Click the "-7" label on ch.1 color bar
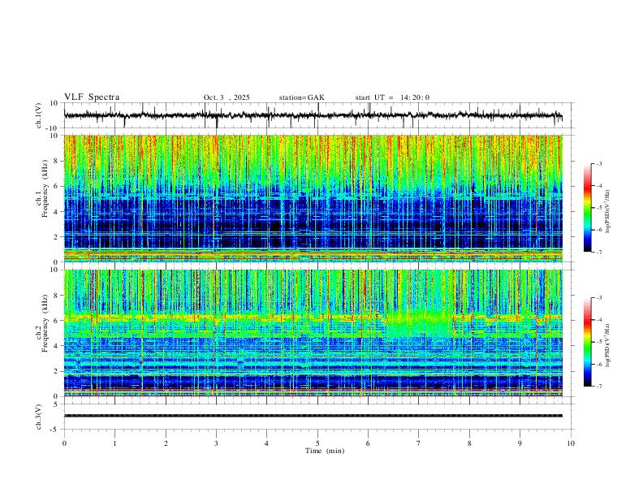 click(x=598, y=253)
